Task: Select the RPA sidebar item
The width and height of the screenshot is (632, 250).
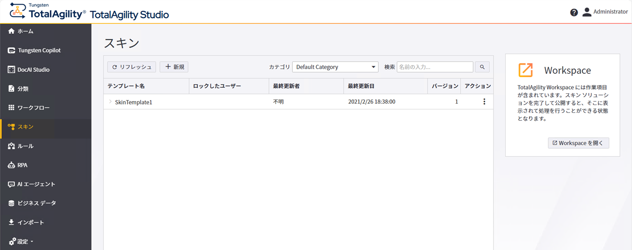Action: 22,165
